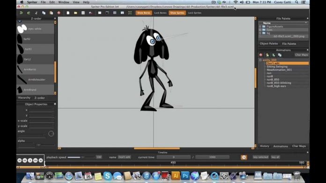Image resolution: width=326 pixels, height=183 pixels.
Task: Click the playback speed slider
Action: (x=81, y=157)
